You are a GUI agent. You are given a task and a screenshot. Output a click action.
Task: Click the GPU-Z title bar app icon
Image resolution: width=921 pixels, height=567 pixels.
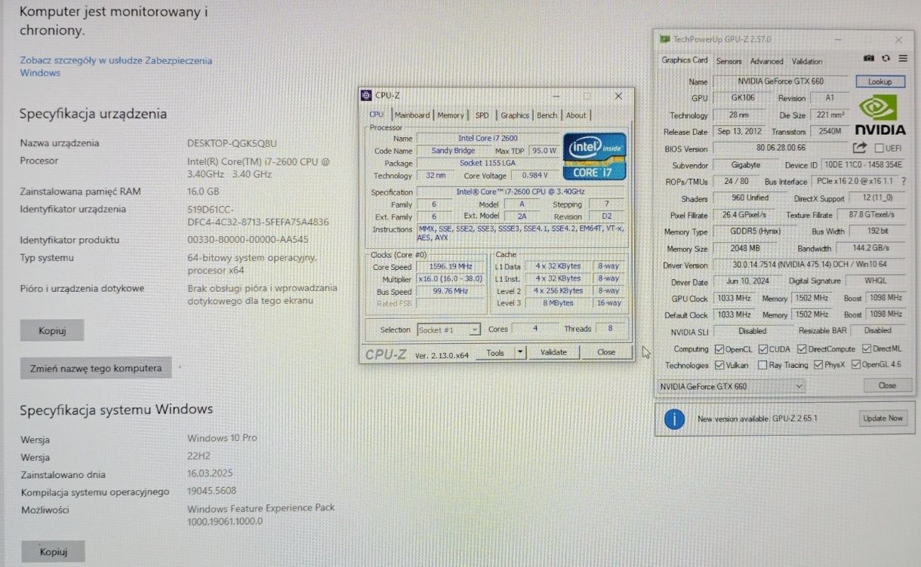pyautogui.click(x=664, y=39)
